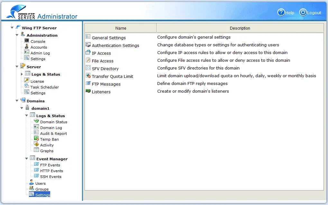Click the Graphs icon
The image size is (328, 205).
click(x=36, y=150)
